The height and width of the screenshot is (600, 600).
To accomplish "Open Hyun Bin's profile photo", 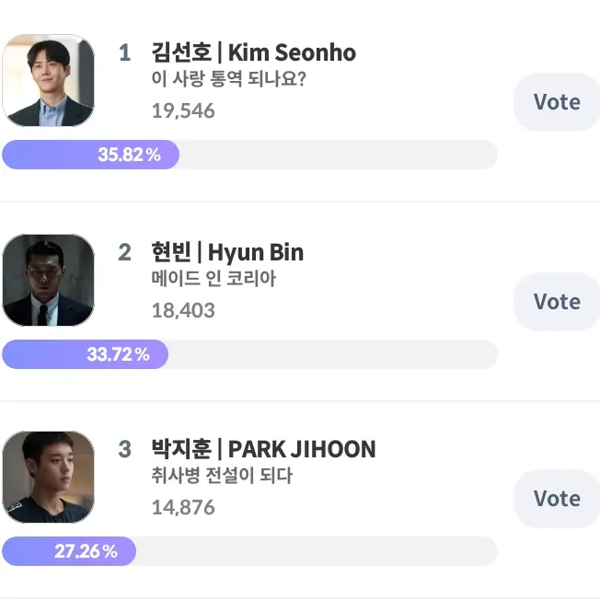I will tap(48, 280).
